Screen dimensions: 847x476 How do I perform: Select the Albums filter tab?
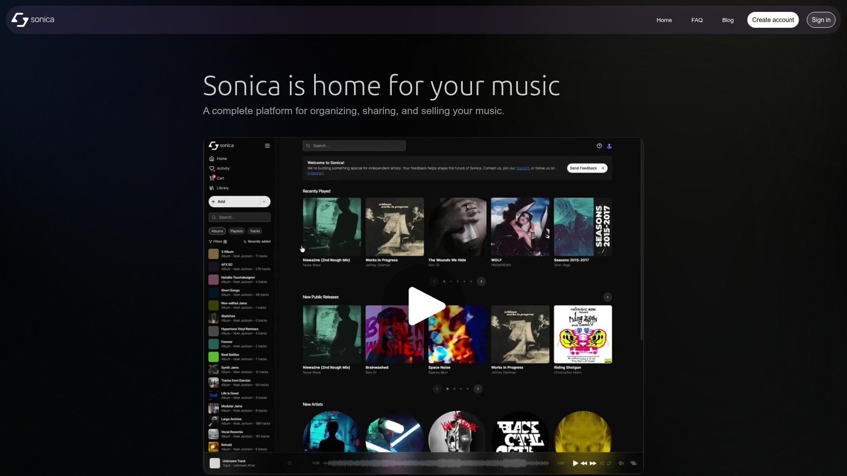[217, 231]
